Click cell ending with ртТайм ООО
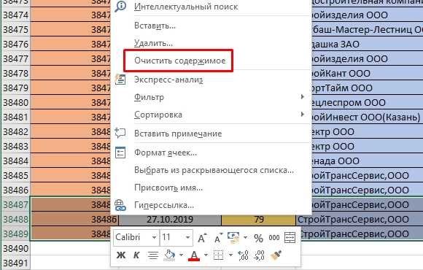The width and height of the screenshot is (423, 270). click(368, 88)
